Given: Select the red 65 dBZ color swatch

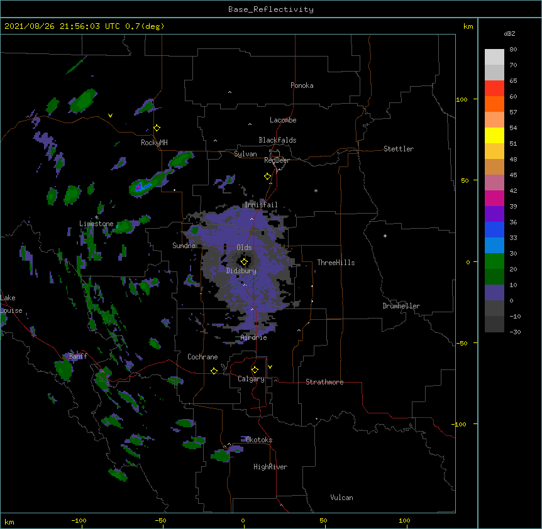Looking at the screenshot, I should pyautogui.click(x=494, y=88).
